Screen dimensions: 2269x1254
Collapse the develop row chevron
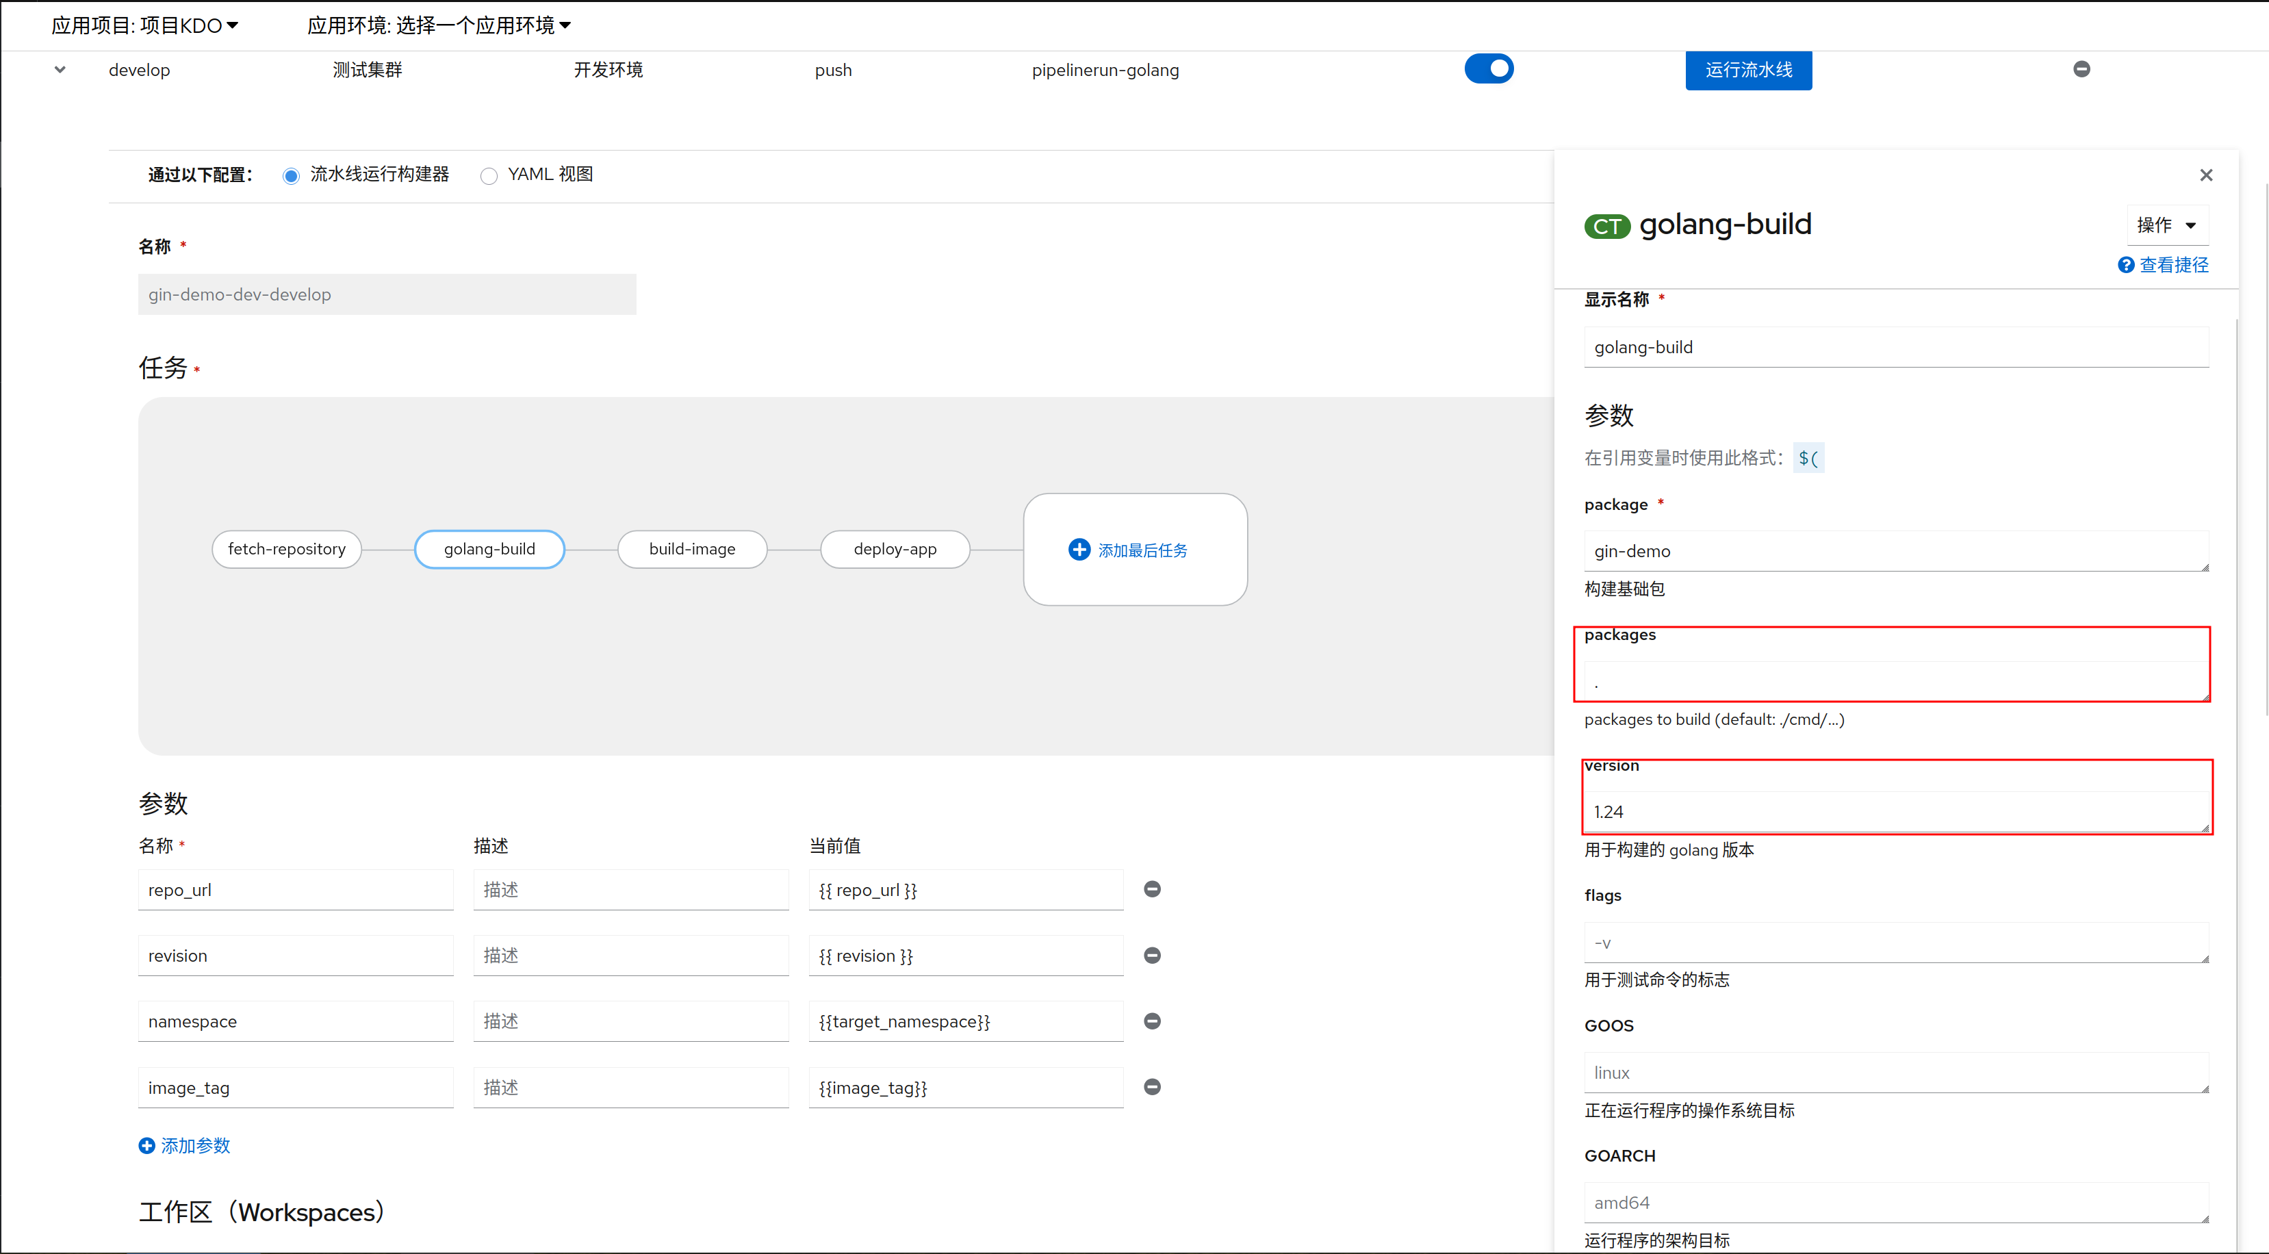(60, 70)
